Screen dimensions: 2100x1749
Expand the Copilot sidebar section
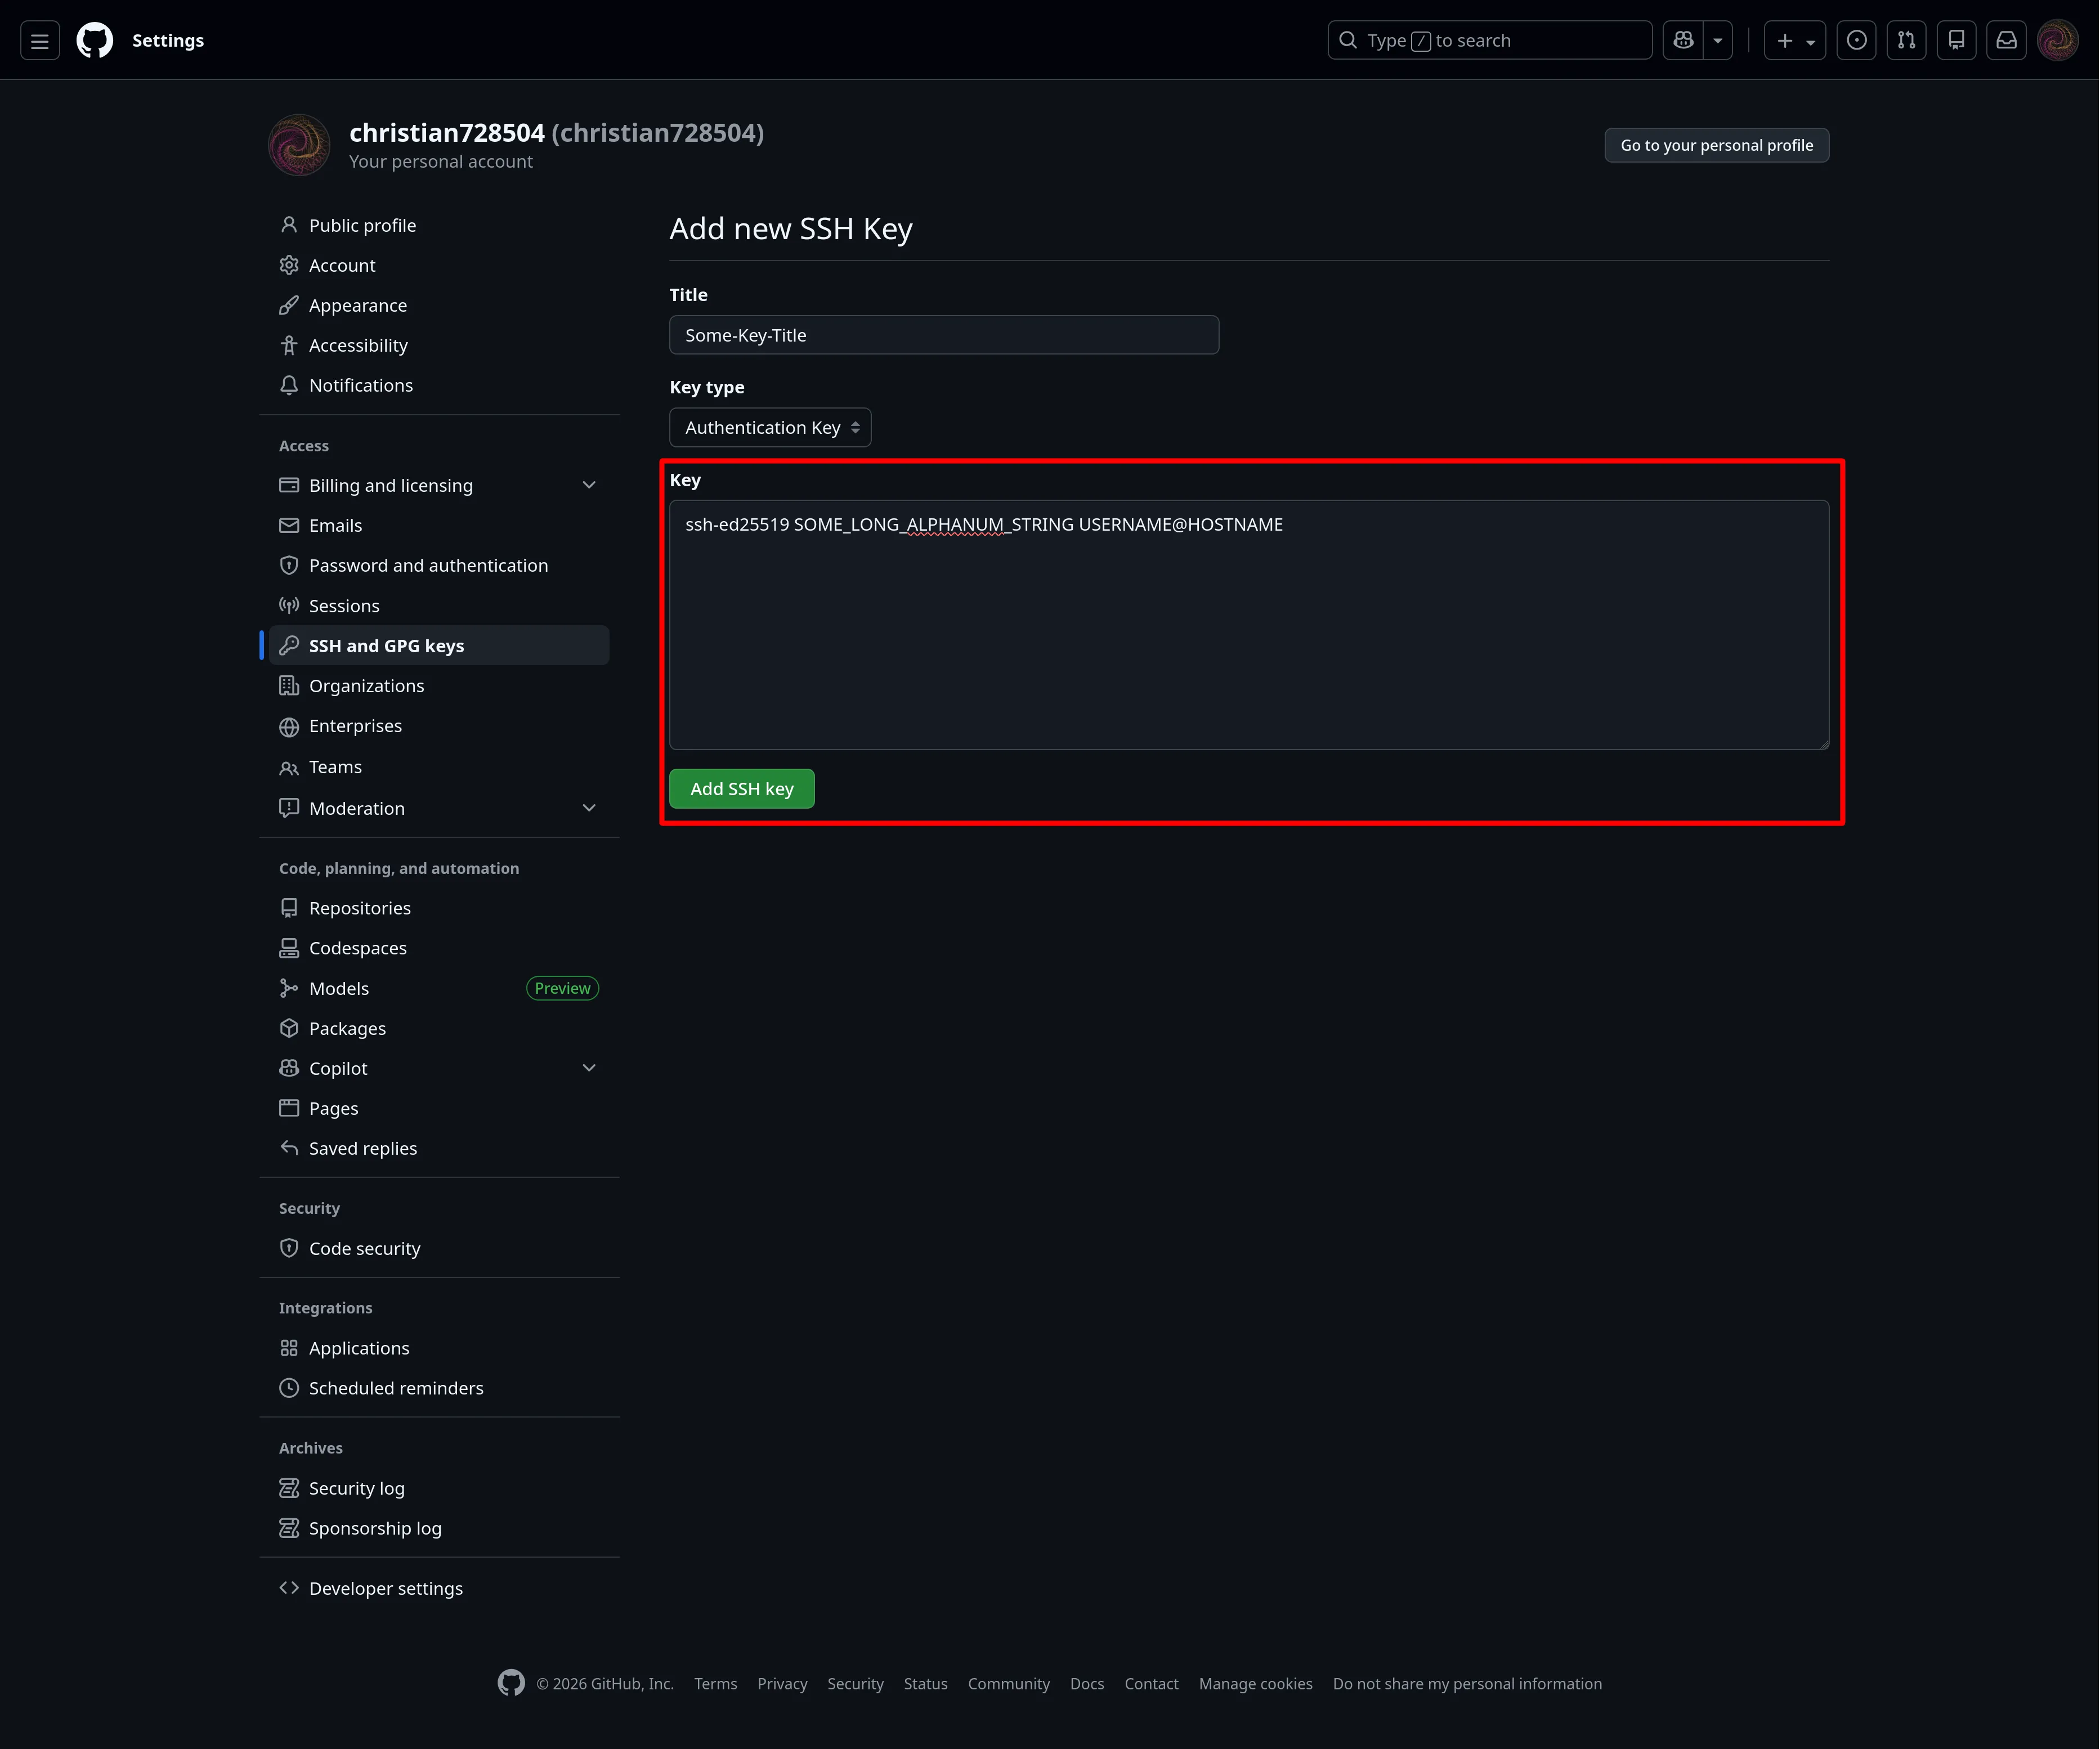(589, 1068)
